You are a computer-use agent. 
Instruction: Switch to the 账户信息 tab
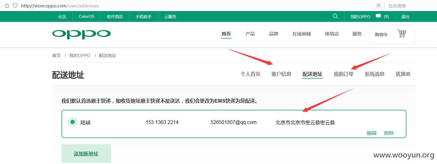click(281, 74)
